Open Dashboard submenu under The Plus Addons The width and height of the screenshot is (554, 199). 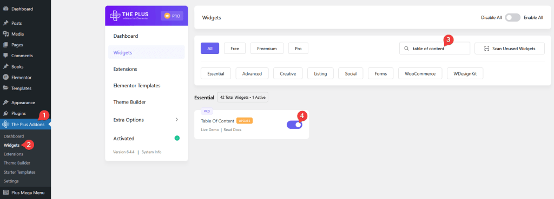point(14,136)
